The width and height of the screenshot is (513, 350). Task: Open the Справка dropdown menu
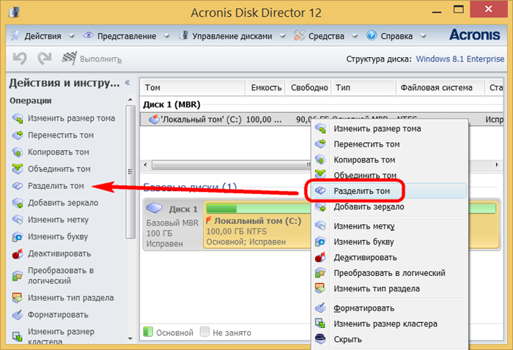(x=394, y=35)
